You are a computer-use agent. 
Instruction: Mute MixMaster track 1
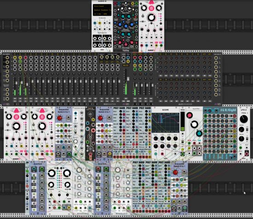[15, 98]
